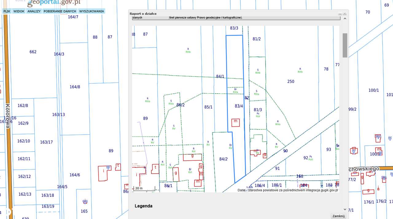Click parcel label 83/3 in the report
Screen dimensions: 393x219
pyautogui.click(x=234, y=28)
